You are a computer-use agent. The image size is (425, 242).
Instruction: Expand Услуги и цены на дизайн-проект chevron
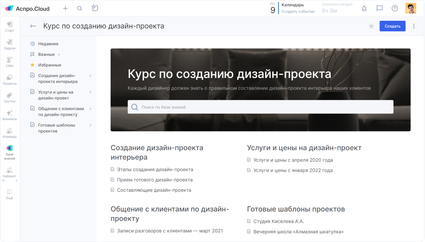pos(90,92)
